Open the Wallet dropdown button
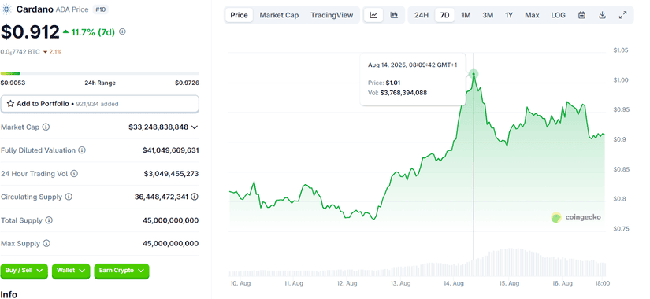Image resolution: width=650 pixels, height=299 pixels. click(71, 271)
